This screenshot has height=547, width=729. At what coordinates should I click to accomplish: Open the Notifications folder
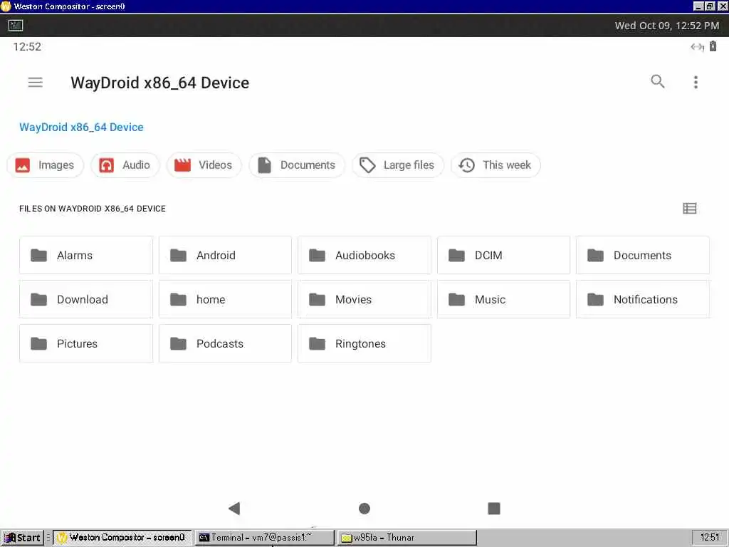point(643,299)
